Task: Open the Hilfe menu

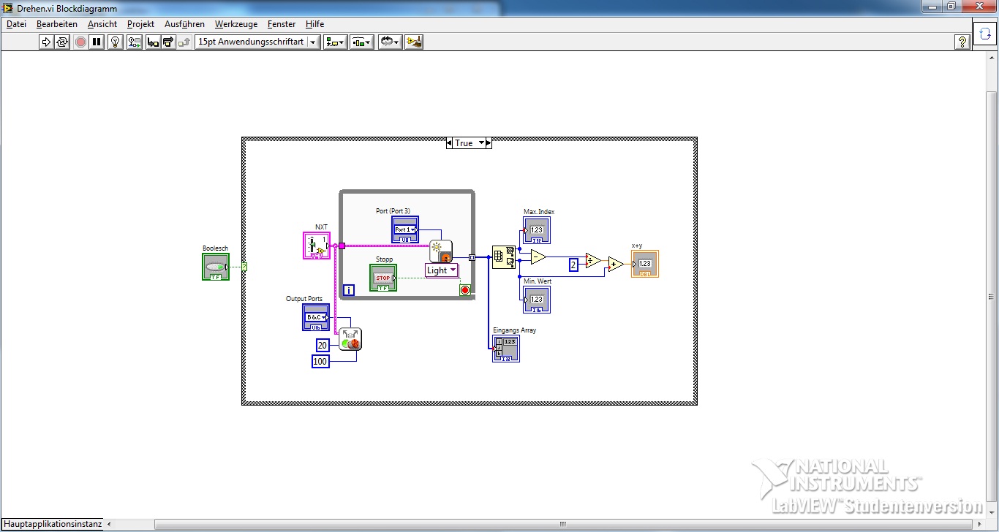Action: click(x=314, y=24)
